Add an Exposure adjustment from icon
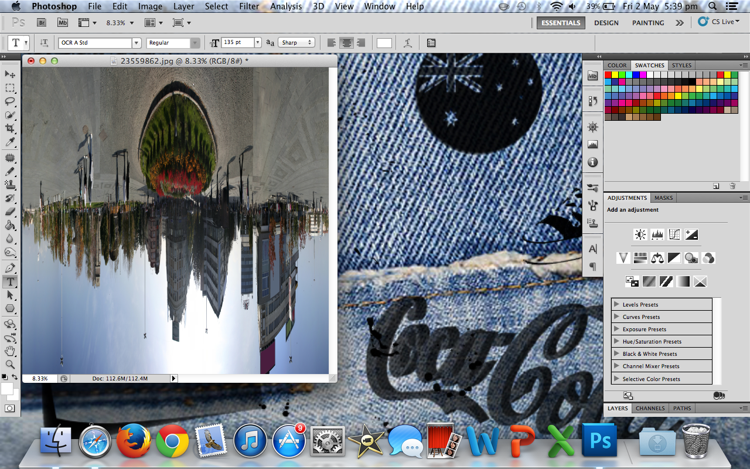Viewport: 750px width, 469px height. (x=691, y=235)
